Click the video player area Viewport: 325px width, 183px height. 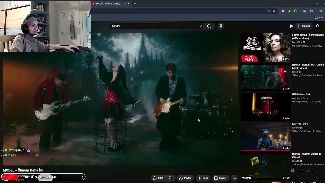pyautogui.click(x=120, y=99)
